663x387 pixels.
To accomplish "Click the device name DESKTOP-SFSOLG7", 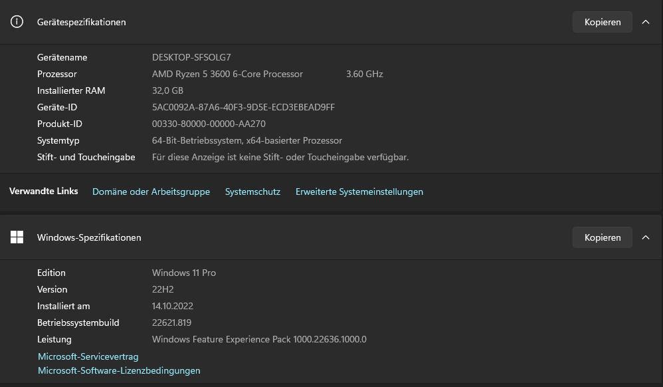I will pyautogui.click(x=191, y=57).
